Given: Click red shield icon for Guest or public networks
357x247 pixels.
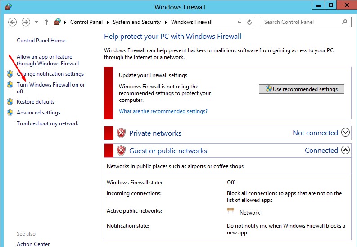Looking at the screenshot, I should [x=121, y=151].
